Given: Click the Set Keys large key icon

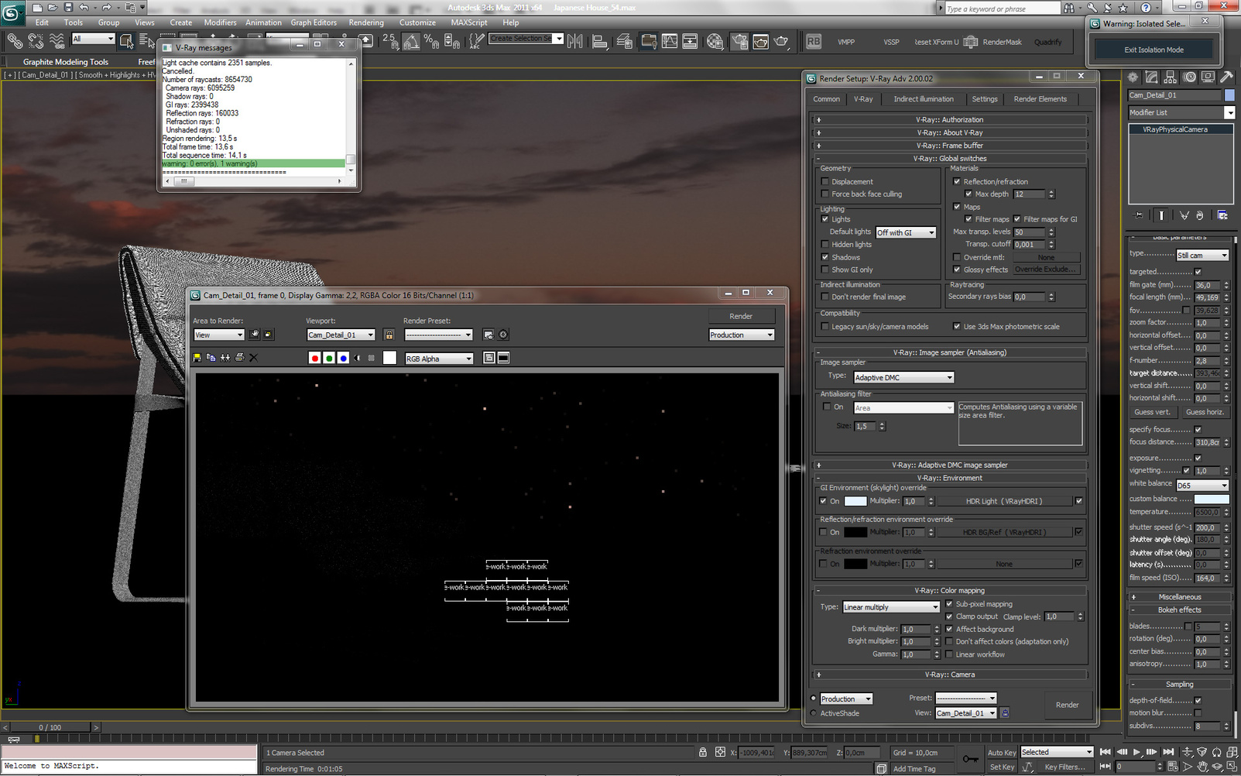Looking at the screenshot, I should 970,759.
